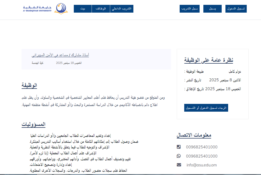This screenshot has width=261, height=175.
Task: Click the المسؤوليات section heading
Action: tap(33, 125)
